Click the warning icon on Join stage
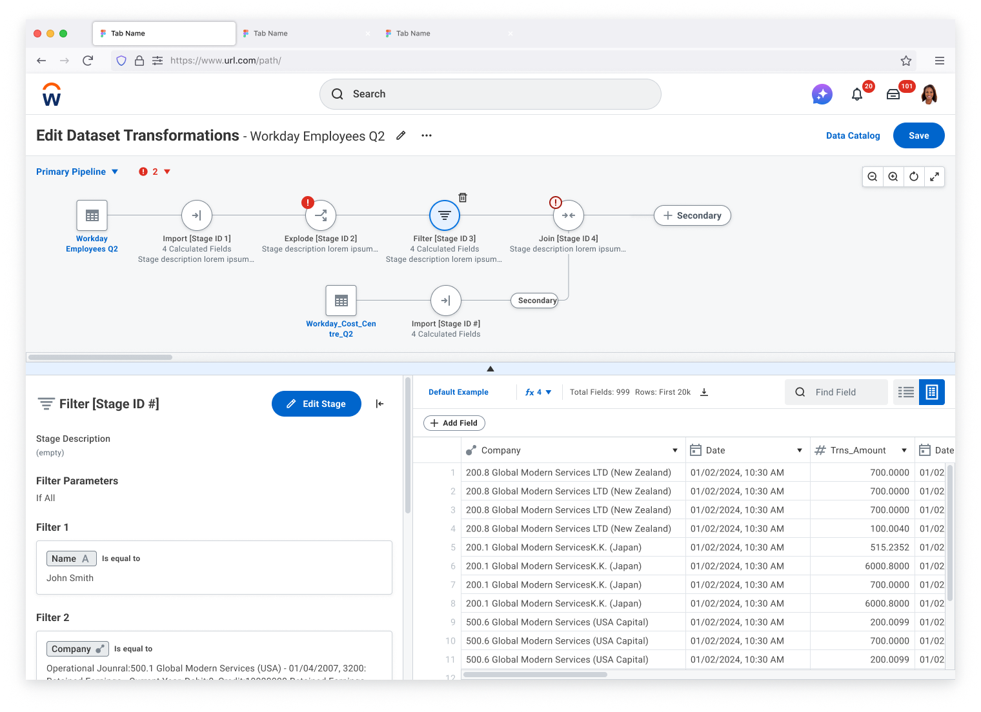981x712 pixels. pyautogui.click(x=555, y=203)
